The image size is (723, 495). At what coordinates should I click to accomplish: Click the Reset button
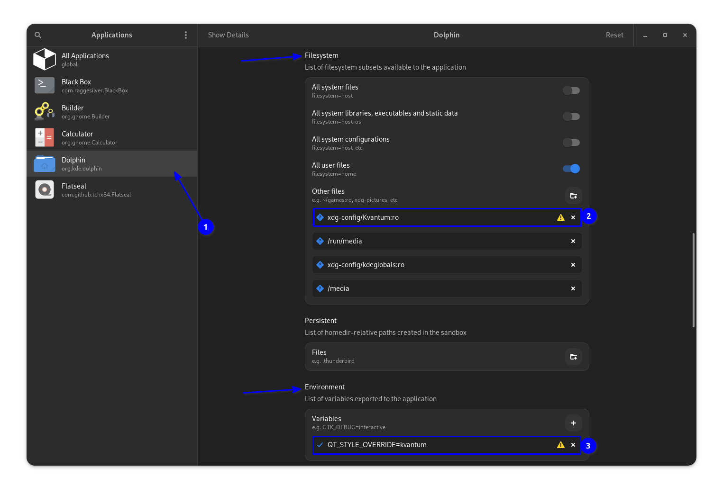[x=614, y=35]
